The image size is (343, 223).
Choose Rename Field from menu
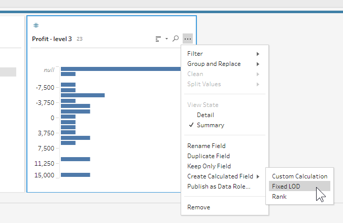206,146
